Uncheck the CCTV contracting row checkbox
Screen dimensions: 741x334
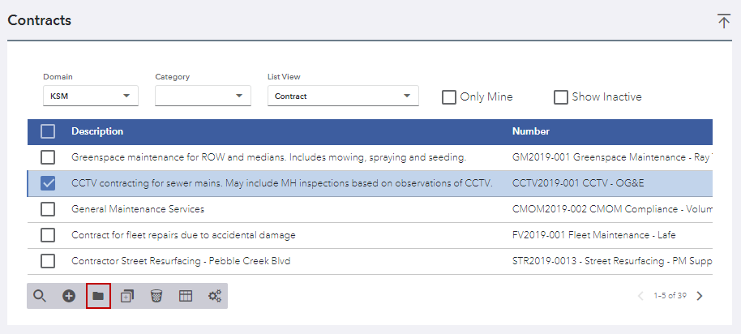coord(48,183)
